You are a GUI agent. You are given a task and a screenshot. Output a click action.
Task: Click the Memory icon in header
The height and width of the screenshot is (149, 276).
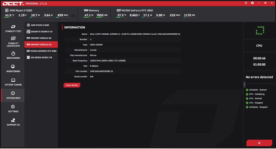pos(86,10)
